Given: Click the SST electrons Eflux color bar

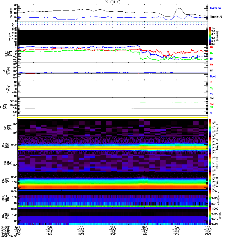Looking at the screenshot, I should click(210, 163).
